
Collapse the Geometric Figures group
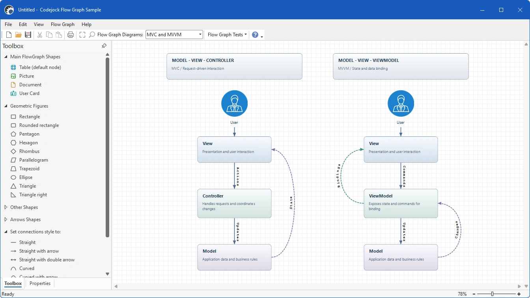point(6,106)
